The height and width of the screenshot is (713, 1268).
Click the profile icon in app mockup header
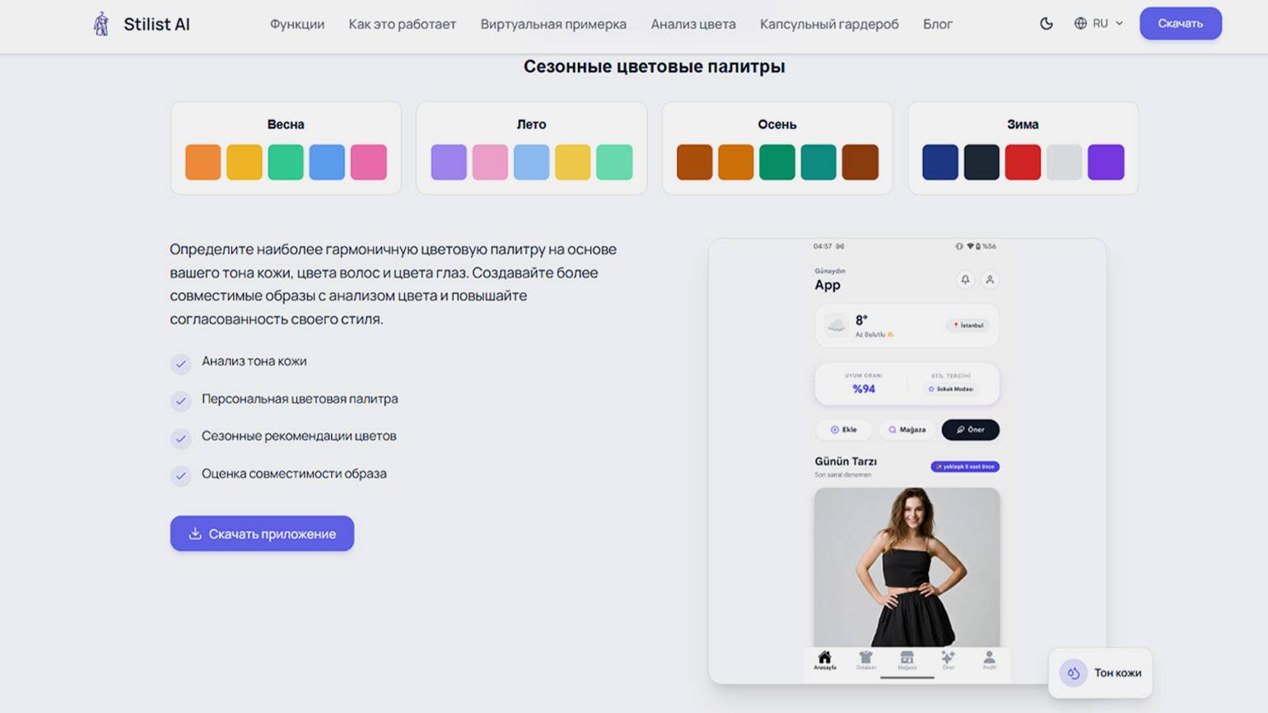click(x=990, y=280)
